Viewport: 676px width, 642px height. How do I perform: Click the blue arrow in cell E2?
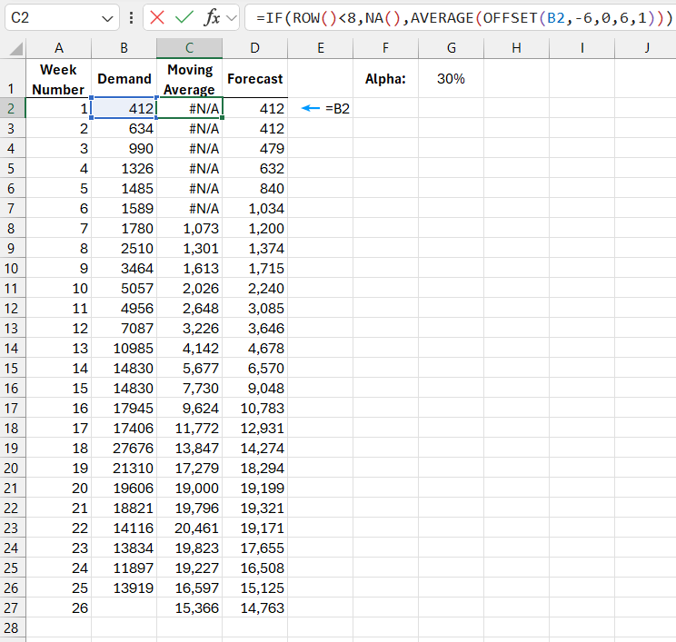tap(311, 108)
